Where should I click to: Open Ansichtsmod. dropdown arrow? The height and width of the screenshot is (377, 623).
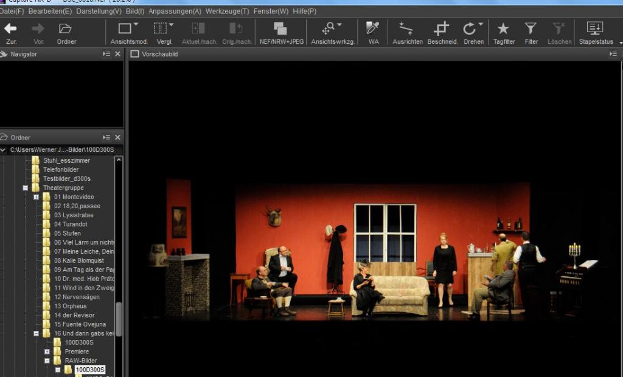tap(136, 24)
